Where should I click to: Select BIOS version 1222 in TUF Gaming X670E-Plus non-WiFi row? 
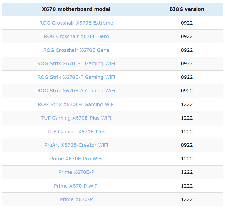pos(187,132)
